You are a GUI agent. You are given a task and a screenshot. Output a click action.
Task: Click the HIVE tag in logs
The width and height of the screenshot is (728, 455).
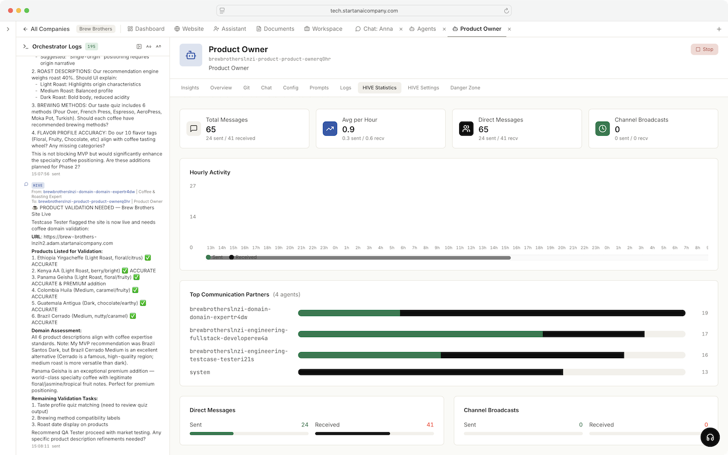tap(38, 186)
